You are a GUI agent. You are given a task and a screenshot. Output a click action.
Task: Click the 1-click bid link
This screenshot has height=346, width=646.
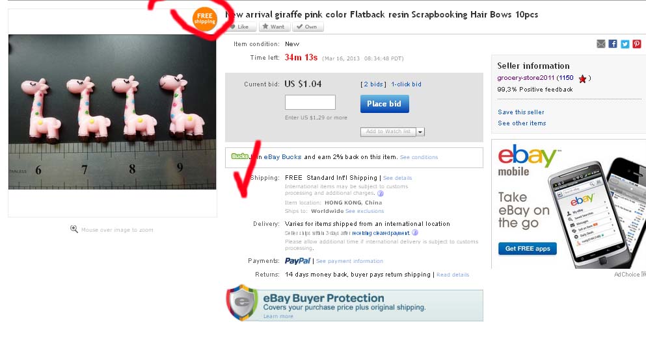click(x=406, y=84)
